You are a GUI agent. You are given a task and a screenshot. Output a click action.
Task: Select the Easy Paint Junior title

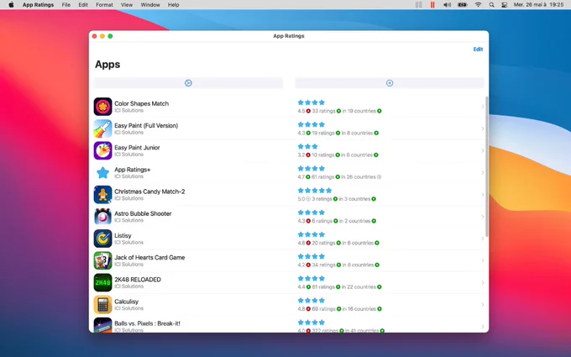(137, 148)
